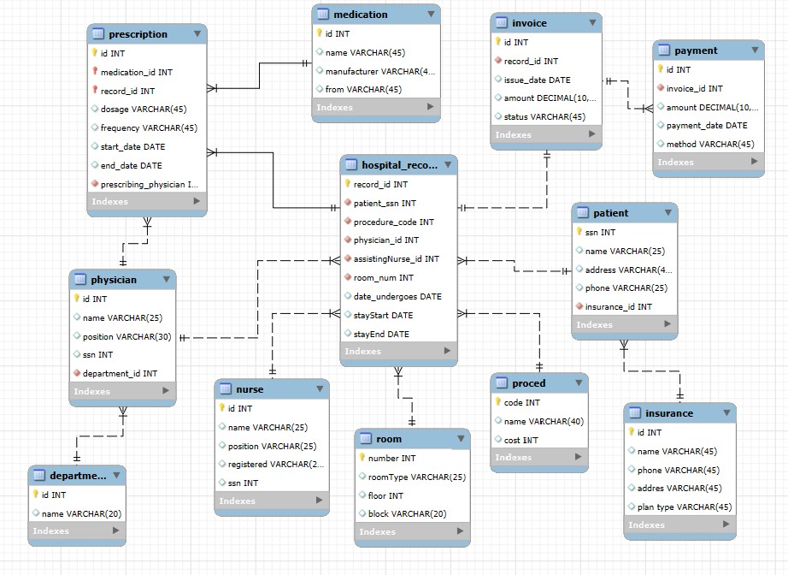Screen dimensions: 788x575
Task: Expand Indexes section of patient table
Action: 667,324
